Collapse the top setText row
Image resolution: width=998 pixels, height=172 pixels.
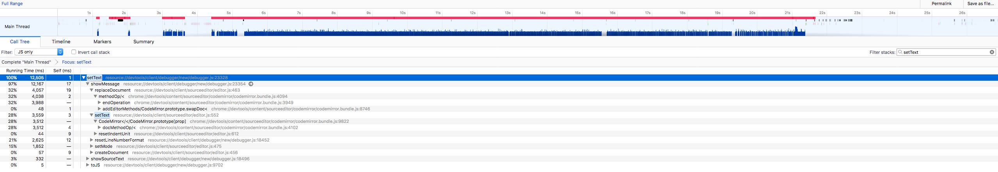click(83, 78)
